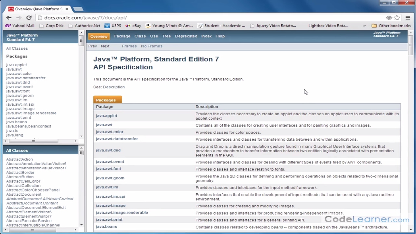Open a new browser tab
Viewport: 416px width, 234px height.
78,9
